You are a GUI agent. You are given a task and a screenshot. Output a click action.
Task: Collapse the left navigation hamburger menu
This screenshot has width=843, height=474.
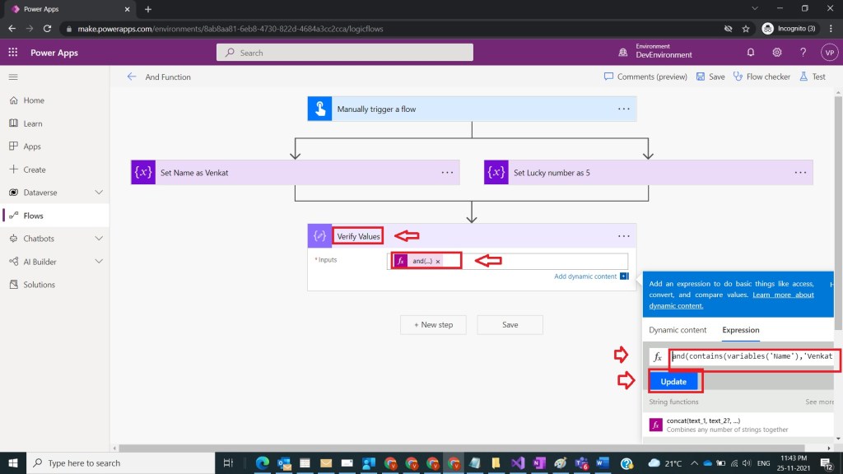(x=13, y=77)
